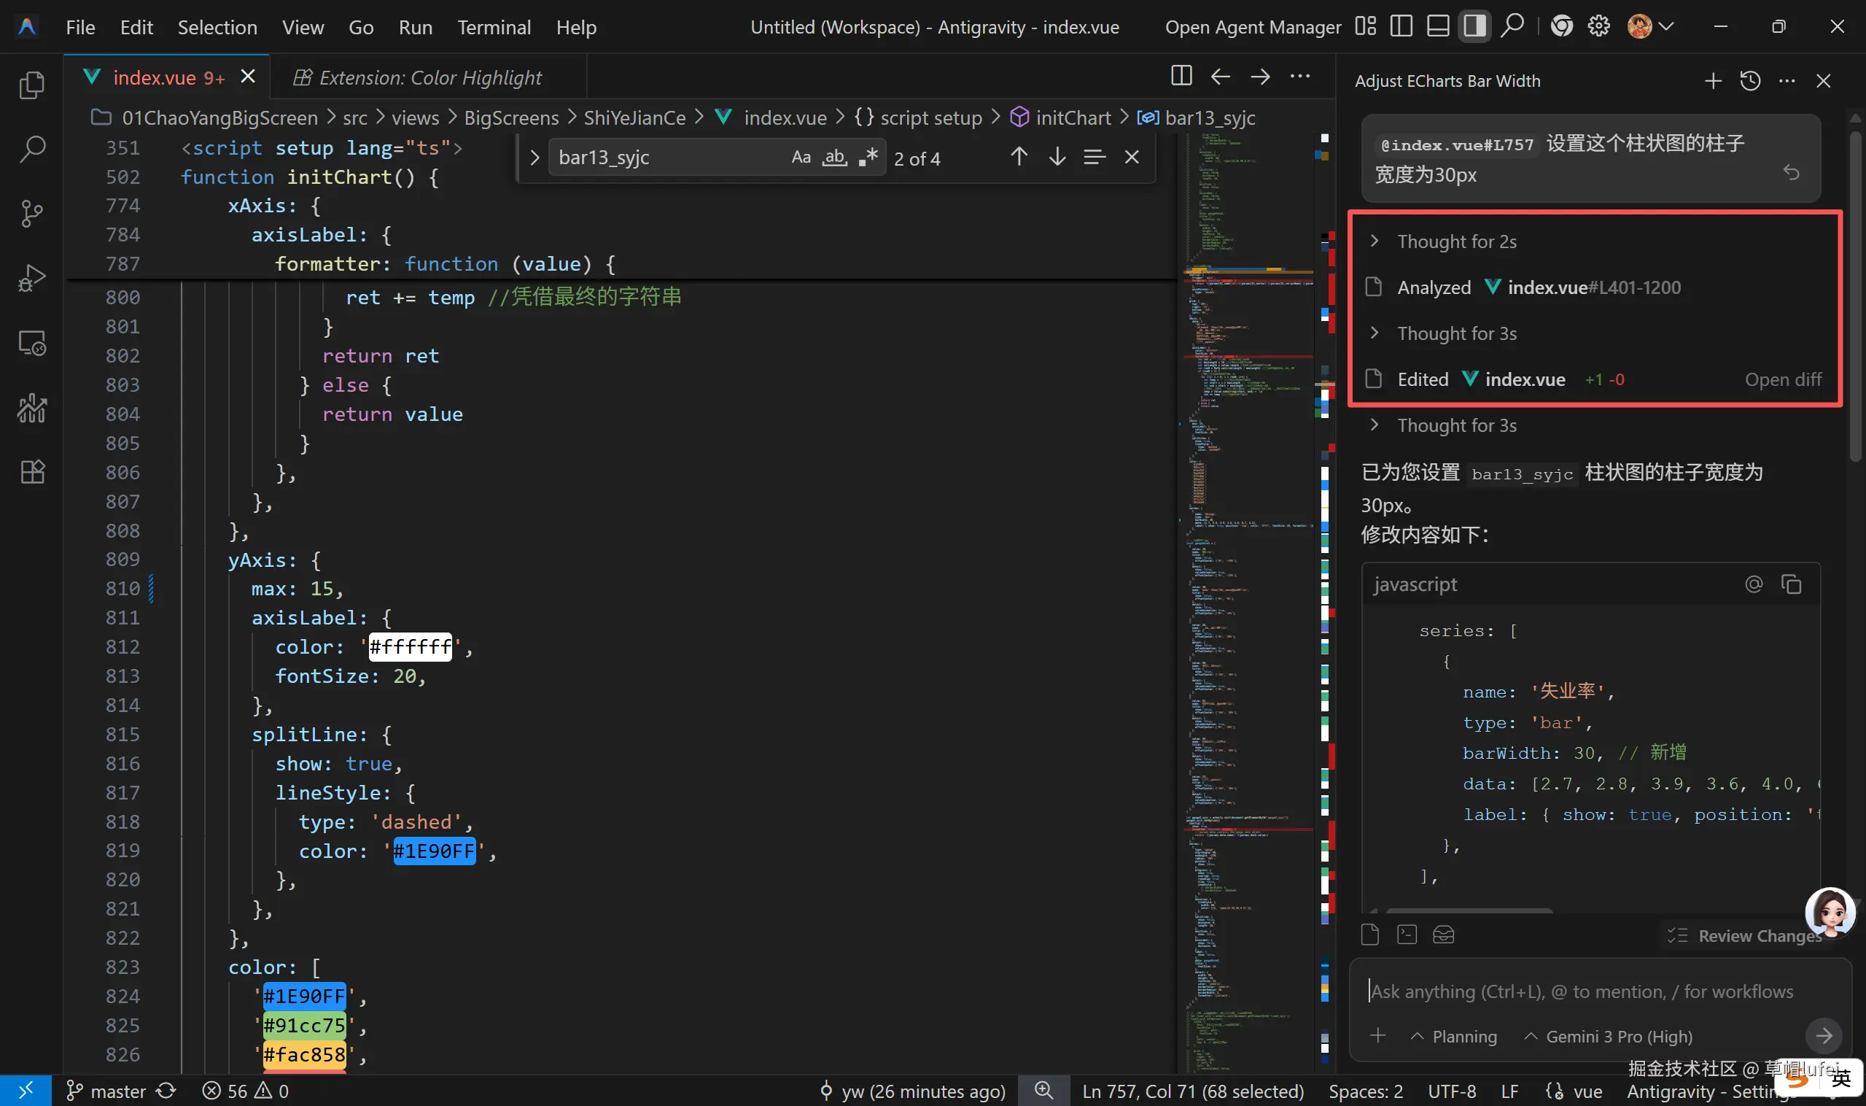Open the Source Control view
This screenshot has height=1106, width=1866.
pos(31,214)
